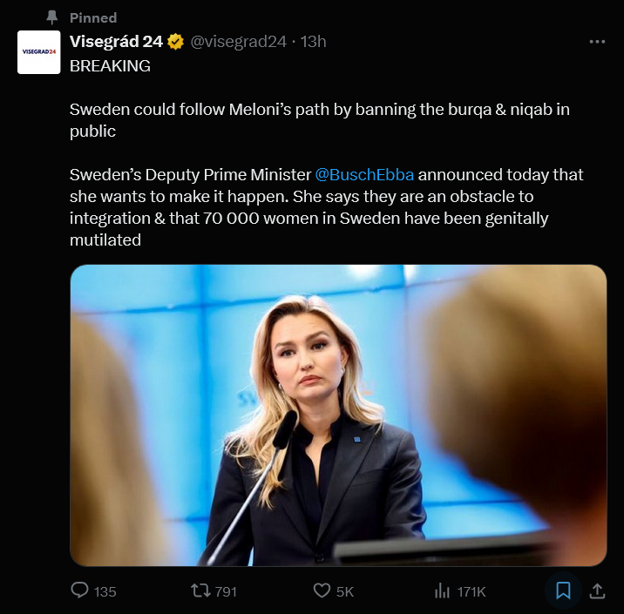Click the reply speech bubble icon
Screen dimensions: 624x614
80,590
